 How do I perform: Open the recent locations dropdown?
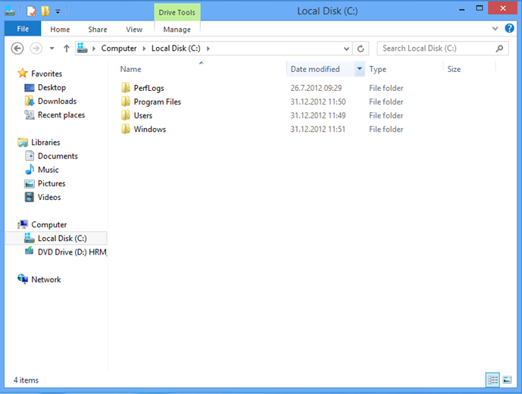pos(52,48)
